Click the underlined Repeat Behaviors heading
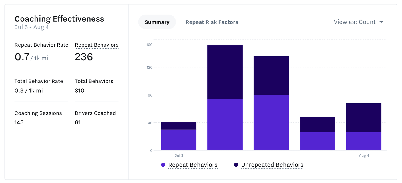 click(97, 45)
